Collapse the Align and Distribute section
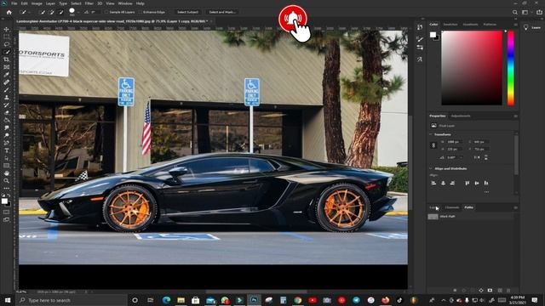The width and height of the screenshot is (545, 306). [x=431, y=168]
